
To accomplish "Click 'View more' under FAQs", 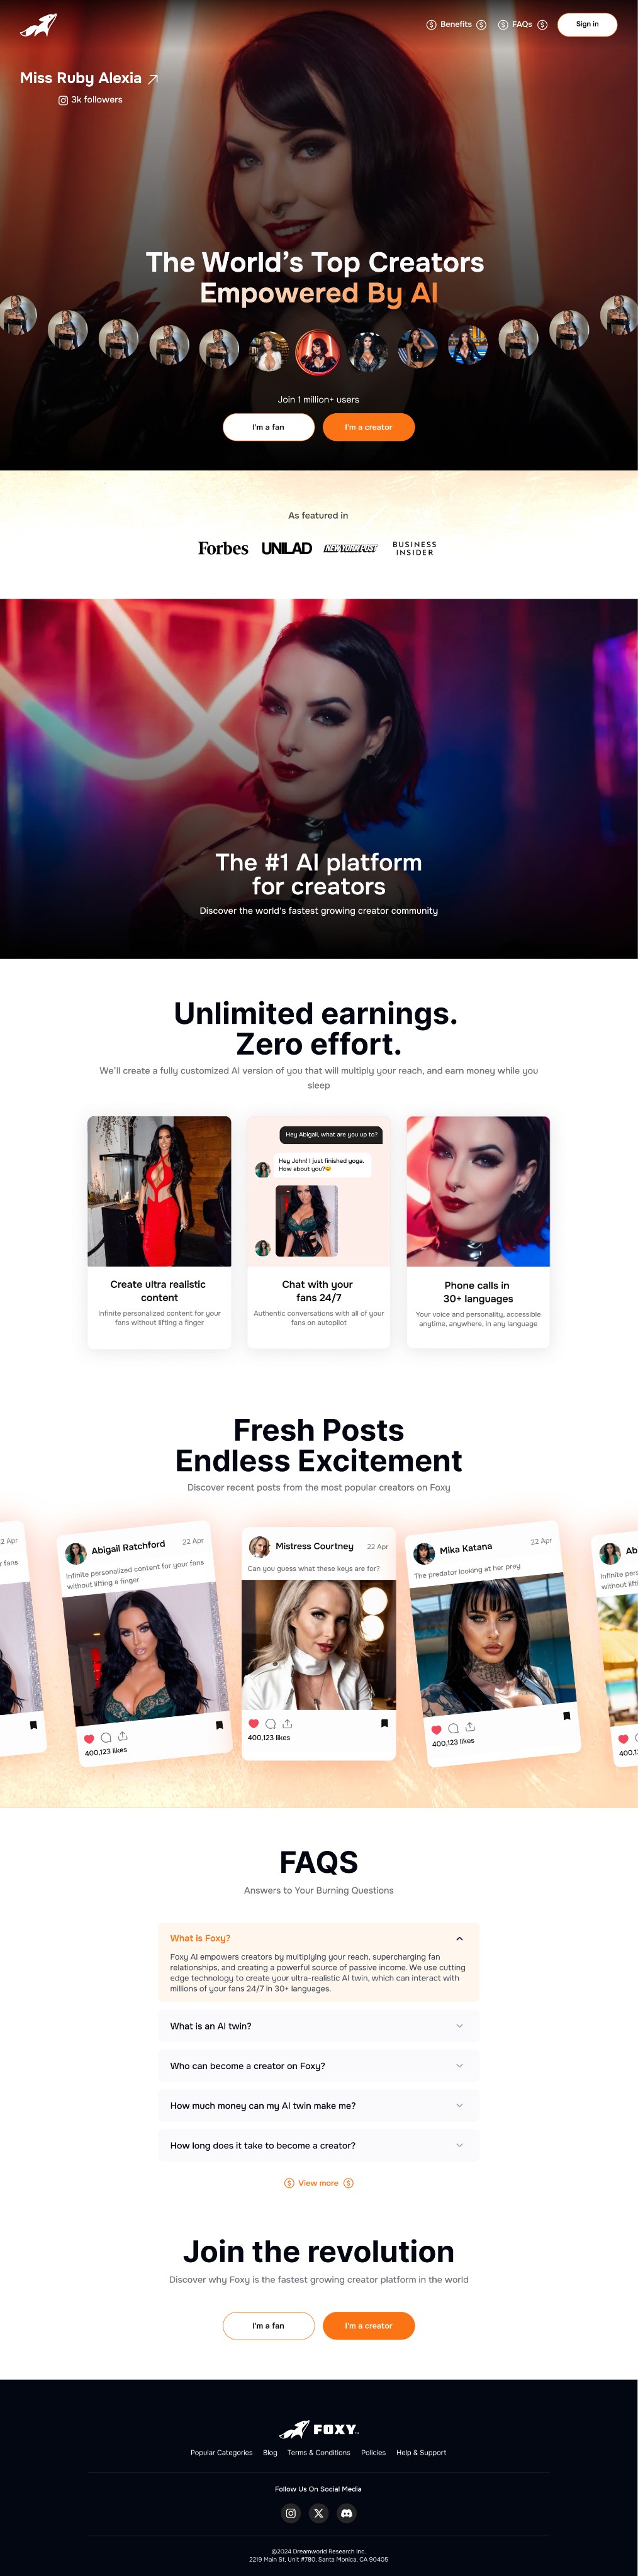I will [319, 2183].
